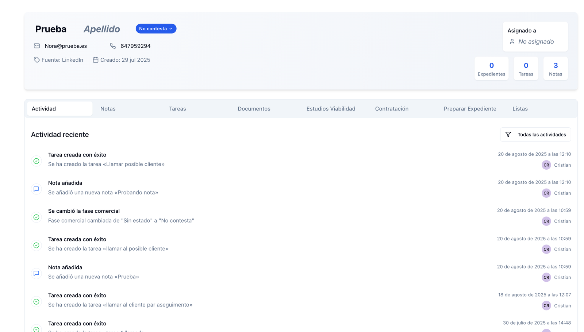Screen dimensions: 584x332
Task: Open the Estudios Viabilidad tab
Action: pyautogui.click(x=331, y=109)
